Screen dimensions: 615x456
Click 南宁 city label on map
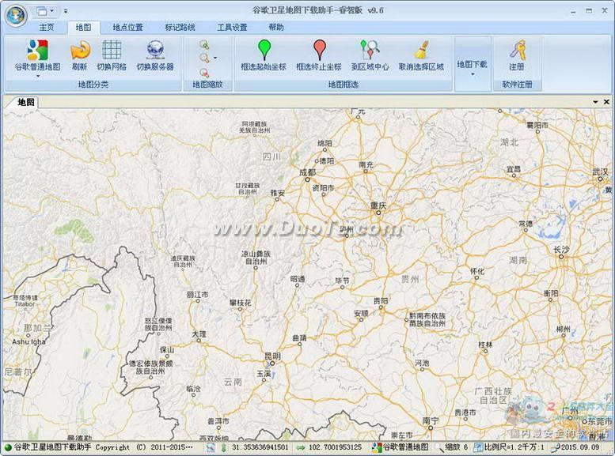(431, 420)
